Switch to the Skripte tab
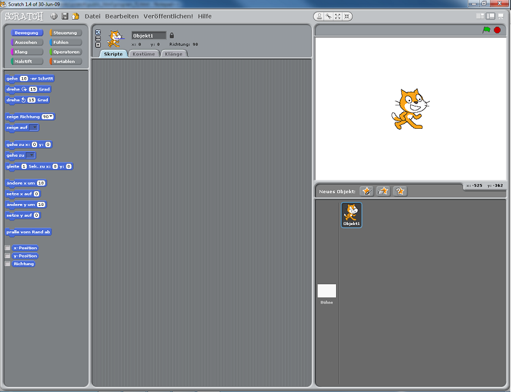 click(x=113, y=54)
